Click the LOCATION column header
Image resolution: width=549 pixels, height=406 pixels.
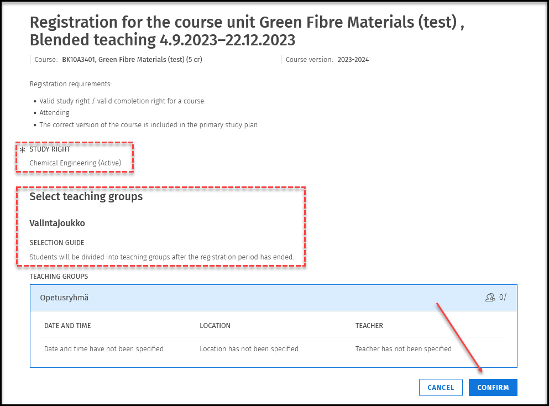(x=215, y=326)
